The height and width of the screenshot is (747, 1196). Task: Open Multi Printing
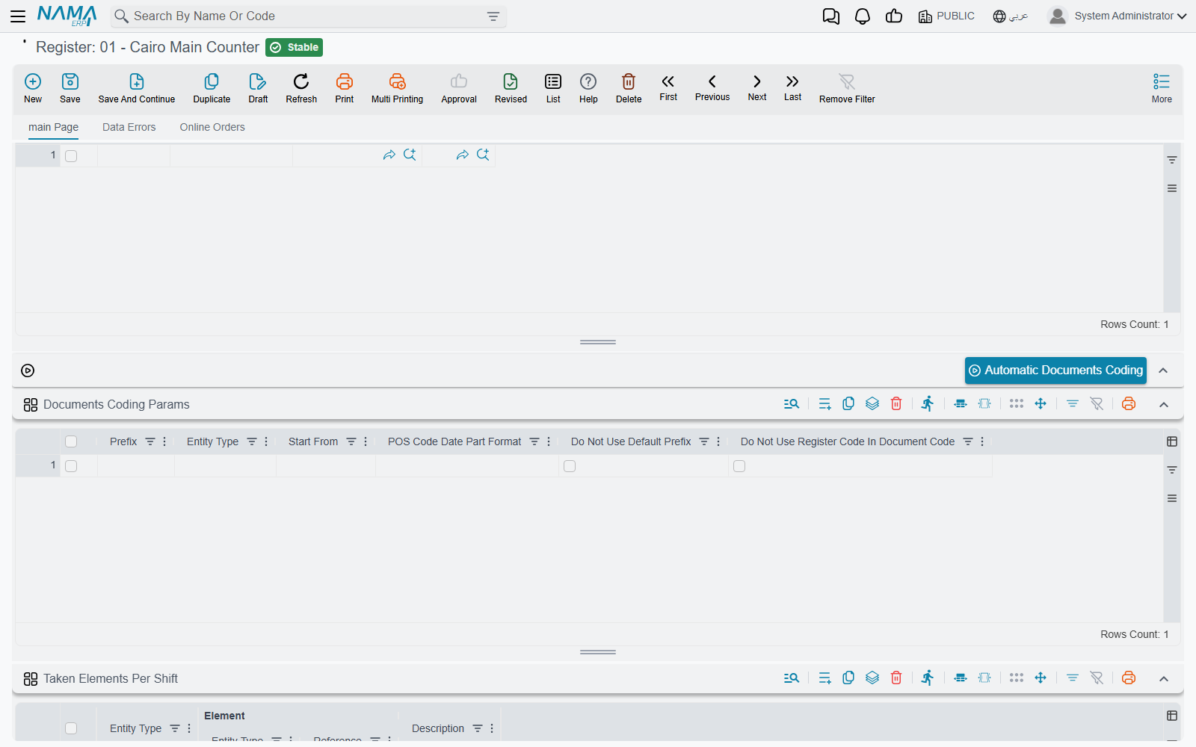(397, 88)
